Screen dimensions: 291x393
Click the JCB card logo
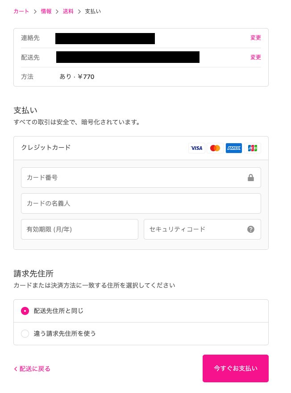[x=253, y=148]
